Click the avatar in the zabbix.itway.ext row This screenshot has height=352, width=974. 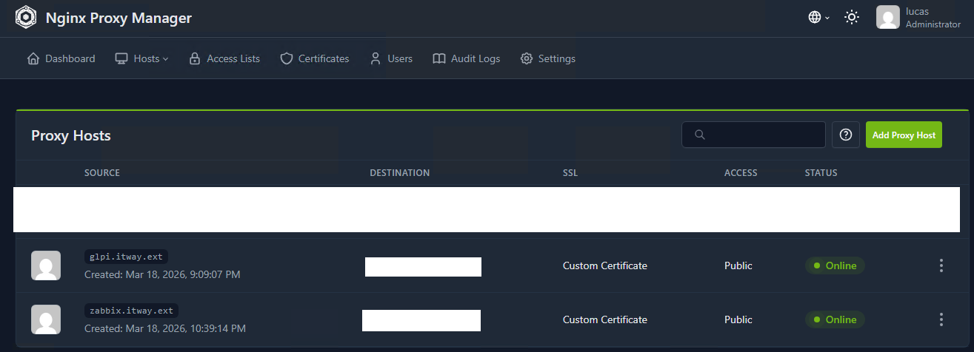tap(46, 319)
